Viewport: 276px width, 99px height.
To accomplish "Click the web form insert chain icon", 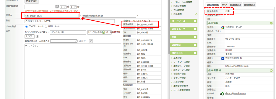I will (x=91, y=41).
